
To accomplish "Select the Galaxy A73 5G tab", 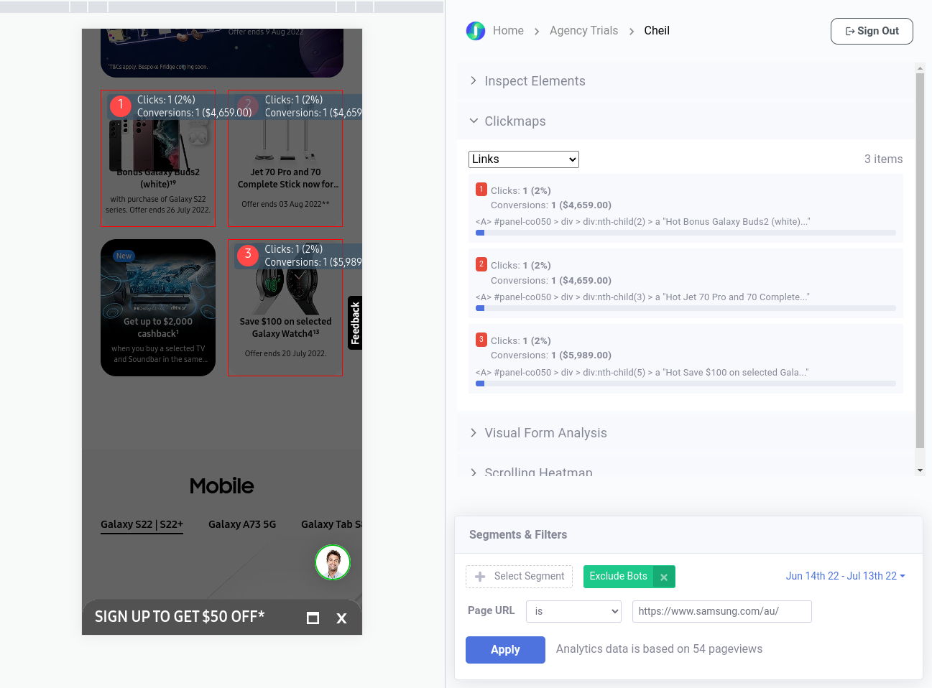I will (x=242, y=524).
